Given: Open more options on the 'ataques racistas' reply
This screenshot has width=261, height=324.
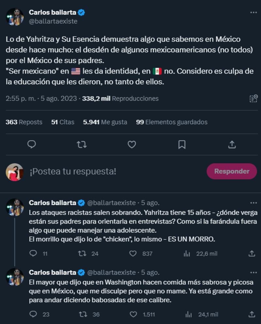Looking at the screenshot, I should point(253,203).
